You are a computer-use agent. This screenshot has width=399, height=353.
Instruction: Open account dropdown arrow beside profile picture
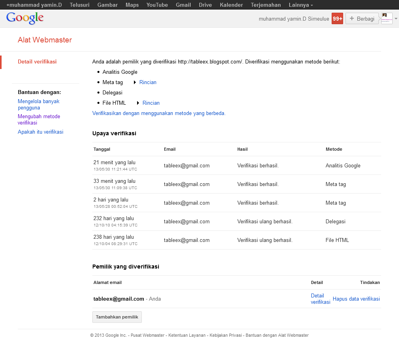pos(396,19)
